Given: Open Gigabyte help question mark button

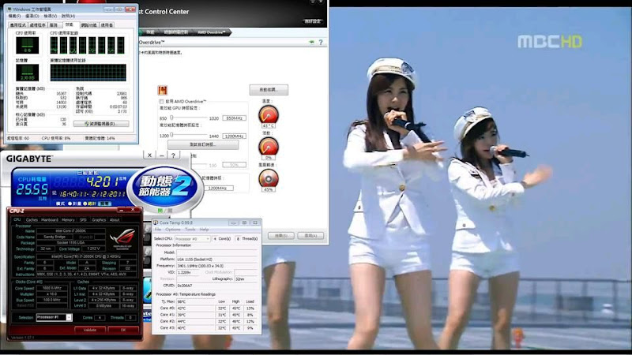Looking at the screenshot, I should [x=173, y=155].
